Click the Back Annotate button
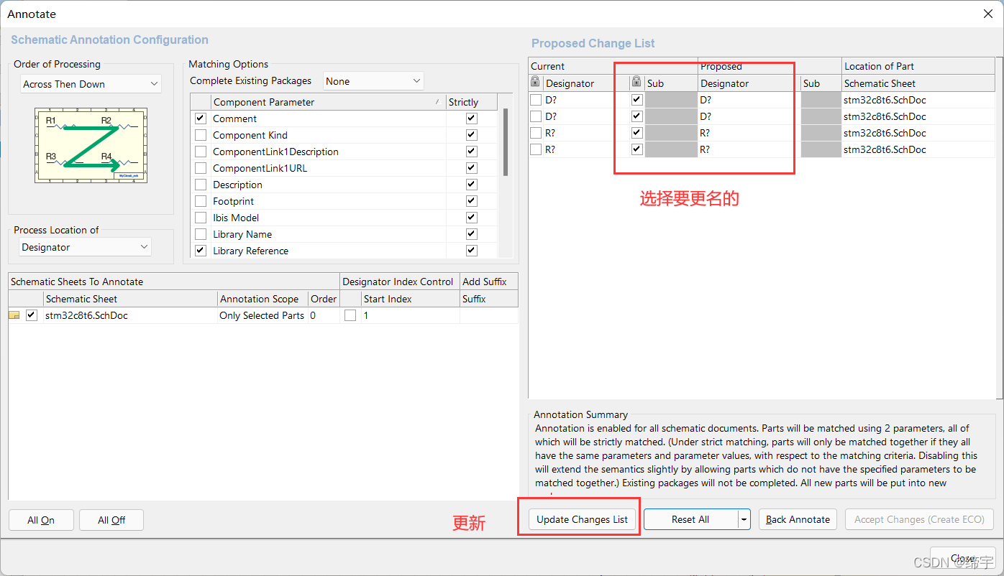Image resolution: width=1004 pixels, height=576 pixels. pyautogui.click(x=798, y=519)
